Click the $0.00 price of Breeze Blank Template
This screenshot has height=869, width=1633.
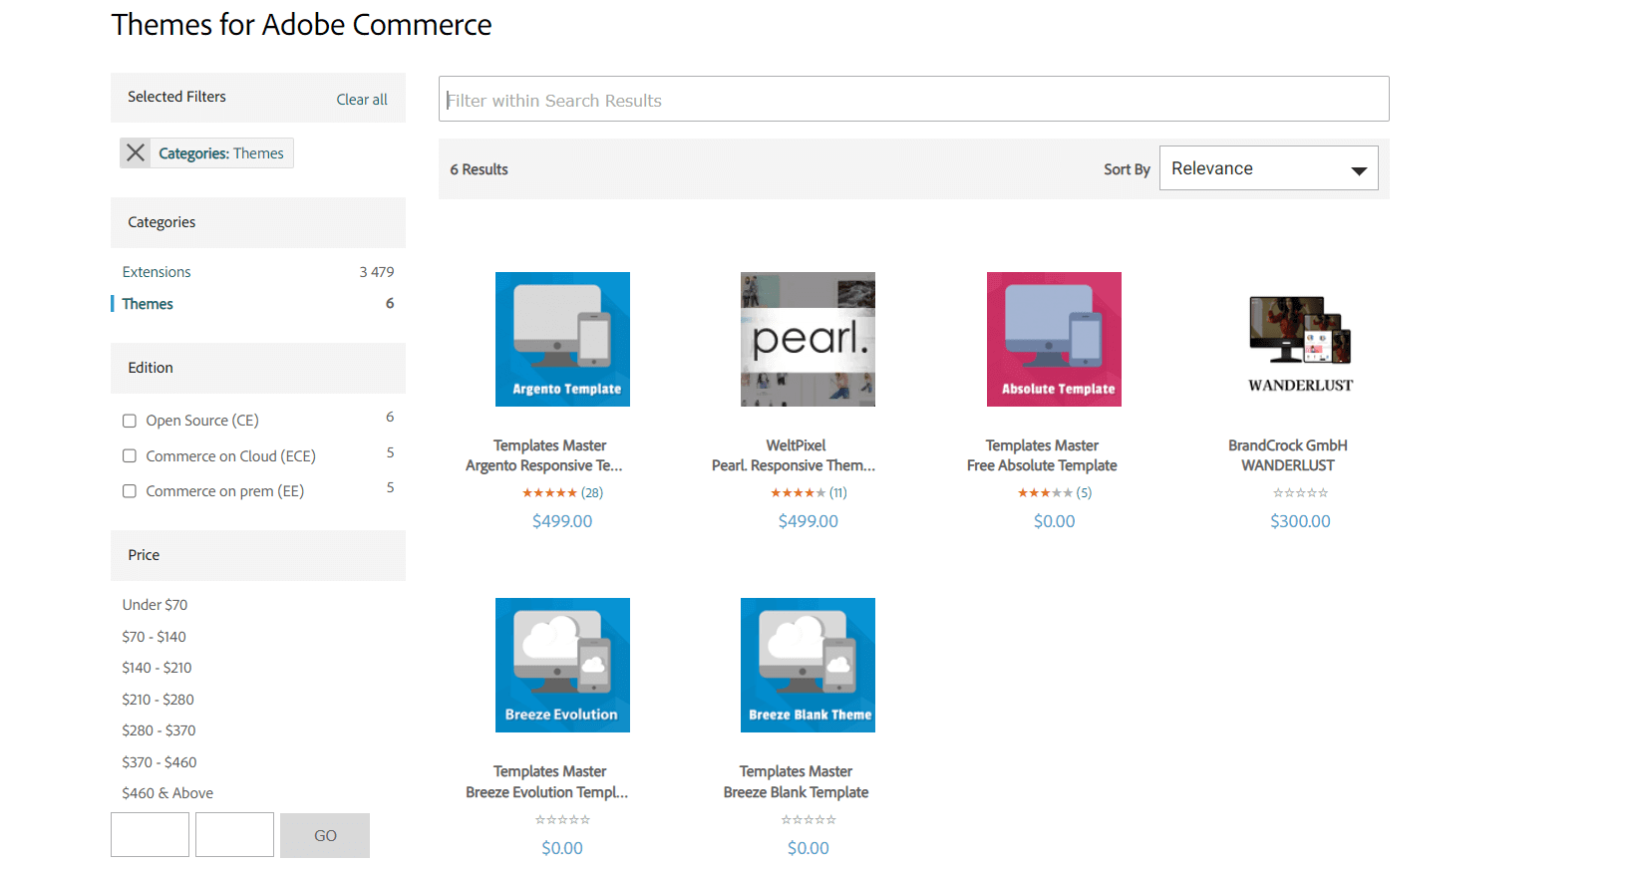tap(809, 848)
